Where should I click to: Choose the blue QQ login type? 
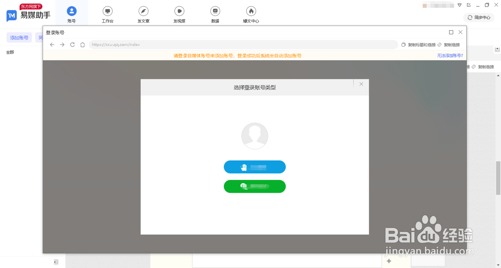coord(255,167)
